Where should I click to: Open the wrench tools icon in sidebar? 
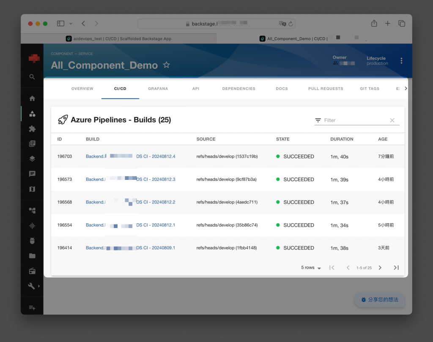coord(31,286)
